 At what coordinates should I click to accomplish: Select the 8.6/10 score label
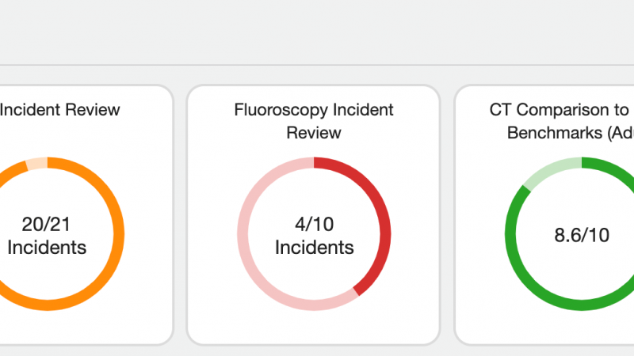(582, 235)
